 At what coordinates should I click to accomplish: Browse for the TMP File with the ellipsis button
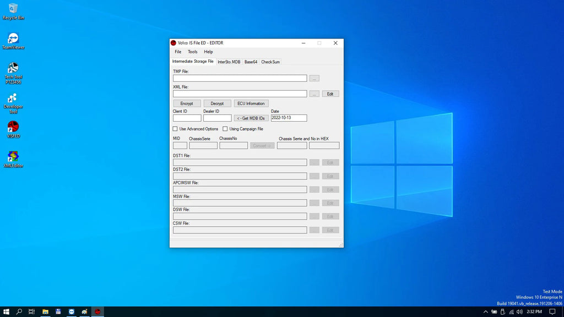pyautogui.click(x=314, y=78)
